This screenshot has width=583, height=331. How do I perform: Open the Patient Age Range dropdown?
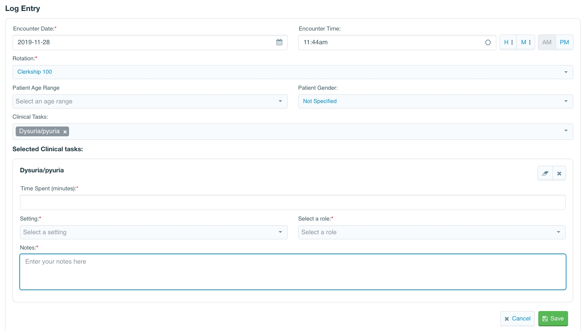149,101
